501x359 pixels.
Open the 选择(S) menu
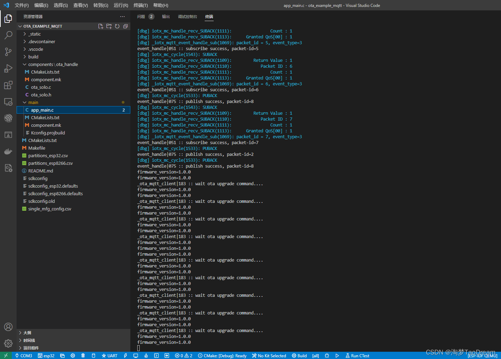[x=61, y=5]
